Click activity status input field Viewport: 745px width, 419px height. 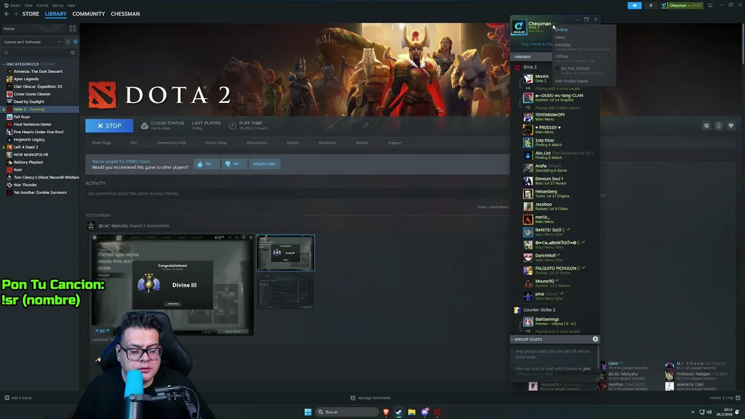click(x=297, y=193)
